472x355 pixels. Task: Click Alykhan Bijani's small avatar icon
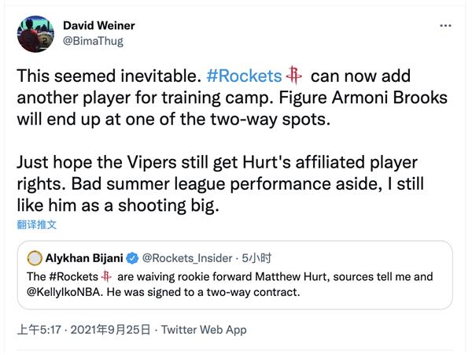(x=35, y=258)
